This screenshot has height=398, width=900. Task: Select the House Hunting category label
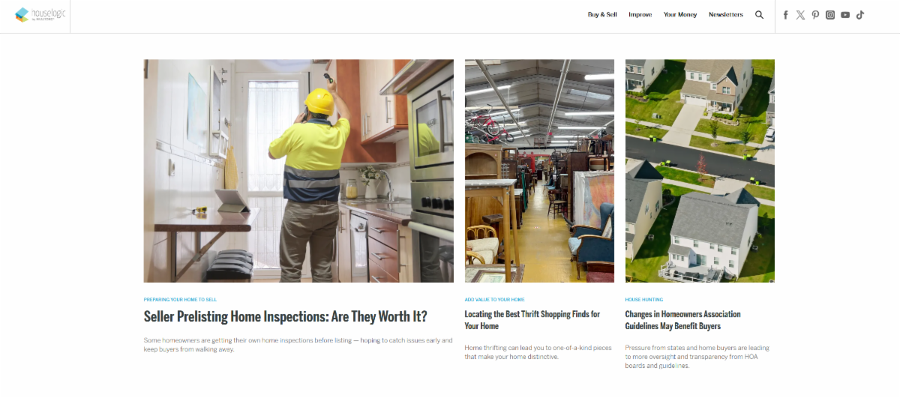pyautogui.click(x=644, y=299)
